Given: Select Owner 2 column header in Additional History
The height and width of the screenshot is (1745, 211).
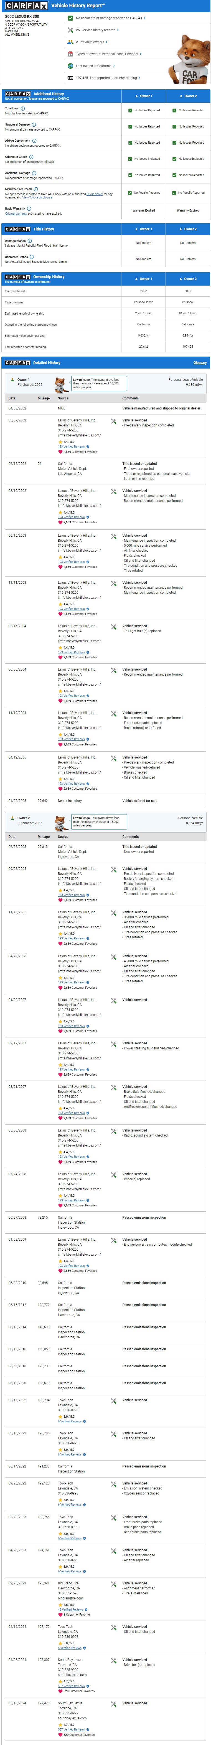Looking at the screenshot, I should (x=188, y=96).
